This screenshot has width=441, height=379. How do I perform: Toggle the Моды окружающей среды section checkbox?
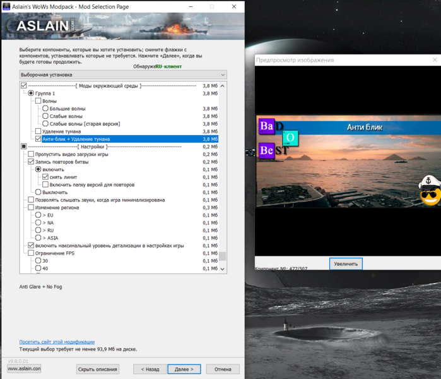pos(23,86)
